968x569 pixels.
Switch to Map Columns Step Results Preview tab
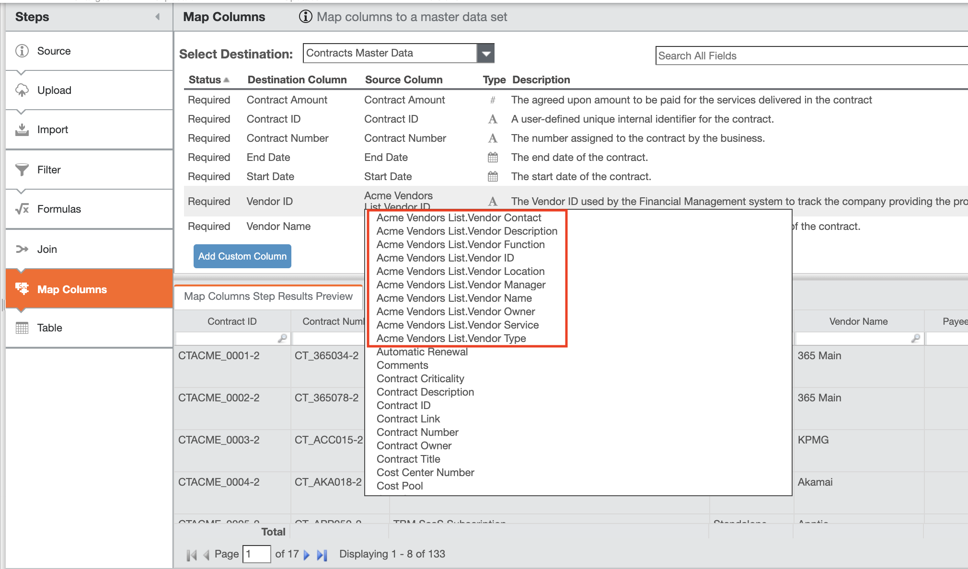point(268,296)
